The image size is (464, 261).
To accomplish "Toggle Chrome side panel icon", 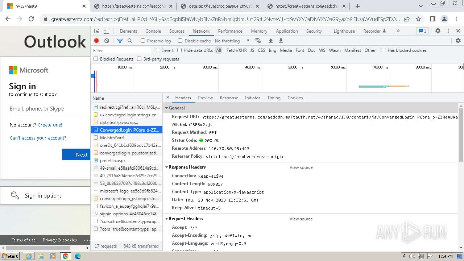I will click(x=433, y=19).
